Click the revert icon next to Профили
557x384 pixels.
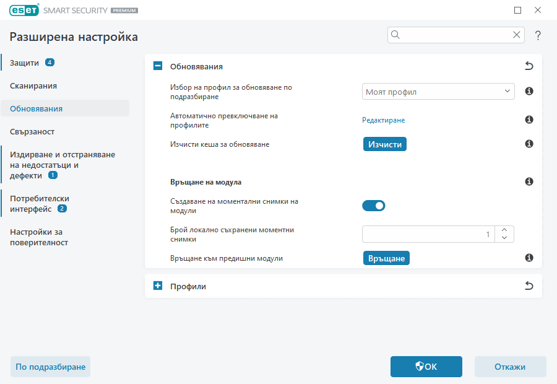coord(529,286)
